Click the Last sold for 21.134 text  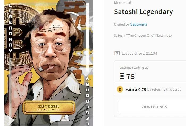tap(139, 53)
